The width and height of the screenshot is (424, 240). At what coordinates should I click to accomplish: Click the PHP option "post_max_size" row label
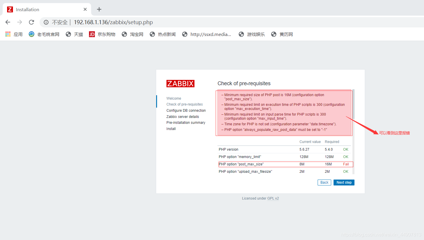[241, 164]
